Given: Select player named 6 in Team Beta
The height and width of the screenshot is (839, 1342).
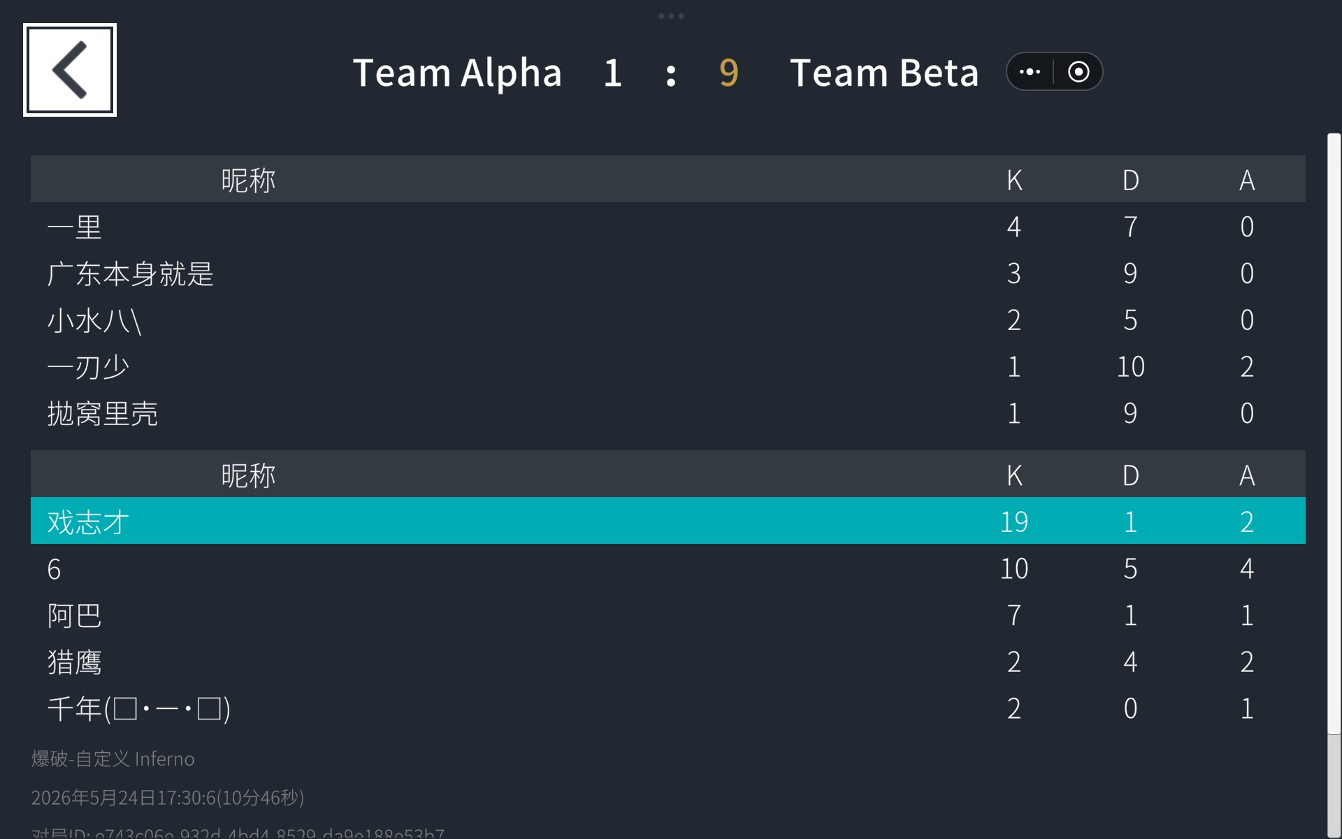Looking at the screenshot, I should [x=668, y=568].
